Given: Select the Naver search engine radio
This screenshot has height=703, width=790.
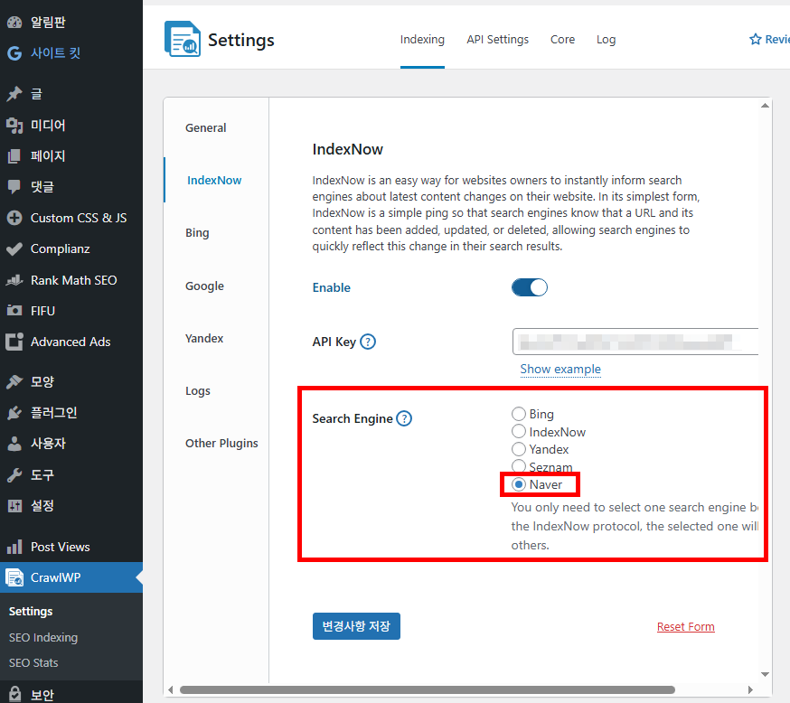Looking at the screenshot, I should tap(519, 484).
